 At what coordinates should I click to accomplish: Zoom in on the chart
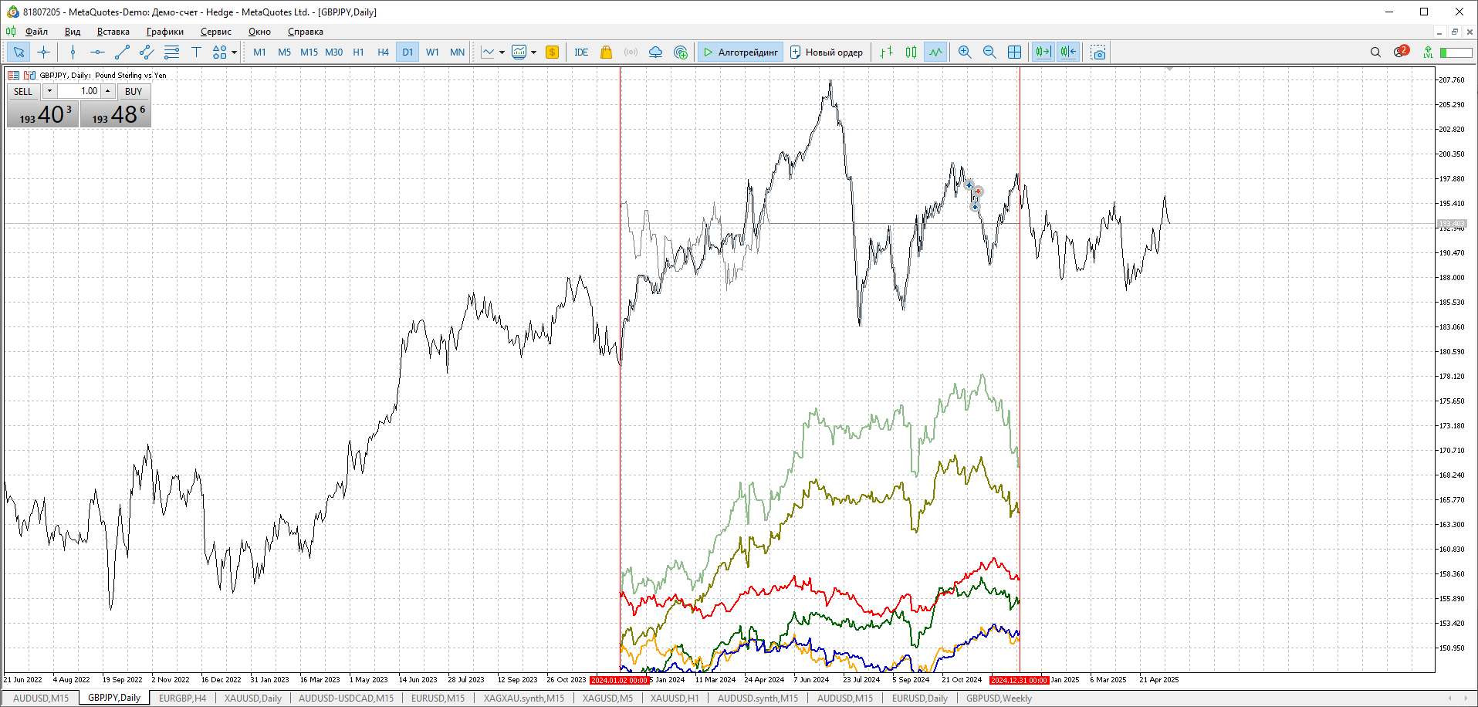tap(965, 52)
